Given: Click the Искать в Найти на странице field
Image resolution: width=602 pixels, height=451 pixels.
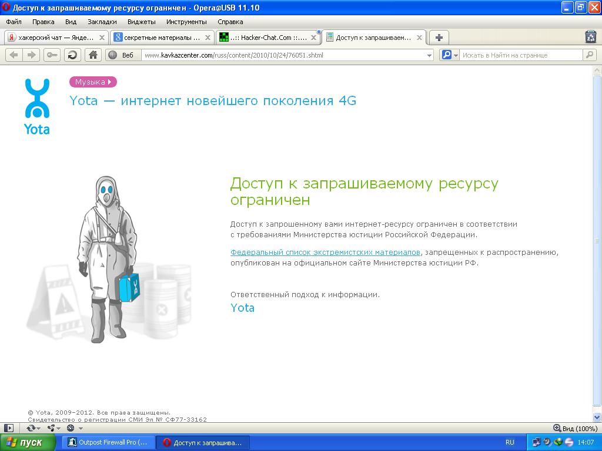Looking at the screenshot, I should 521,55.
